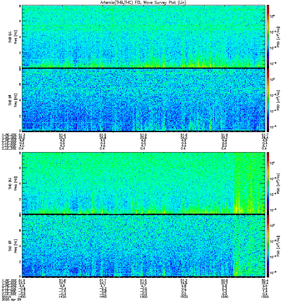Select the THB B-parallel PSD color bar
Image resolution: width=283 pixels, height=302 pixels.
[x=268, y=100]
